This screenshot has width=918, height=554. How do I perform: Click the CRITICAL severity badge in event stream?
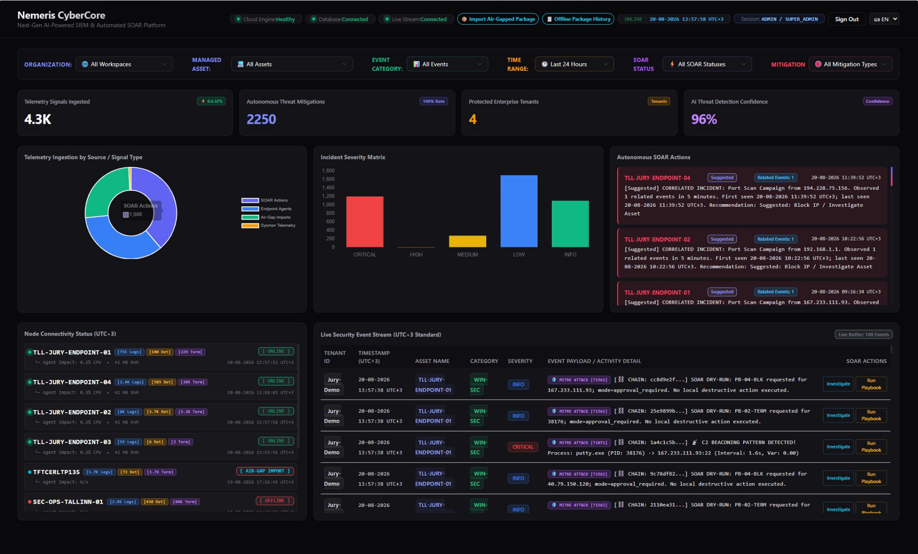tap(523, 447)
